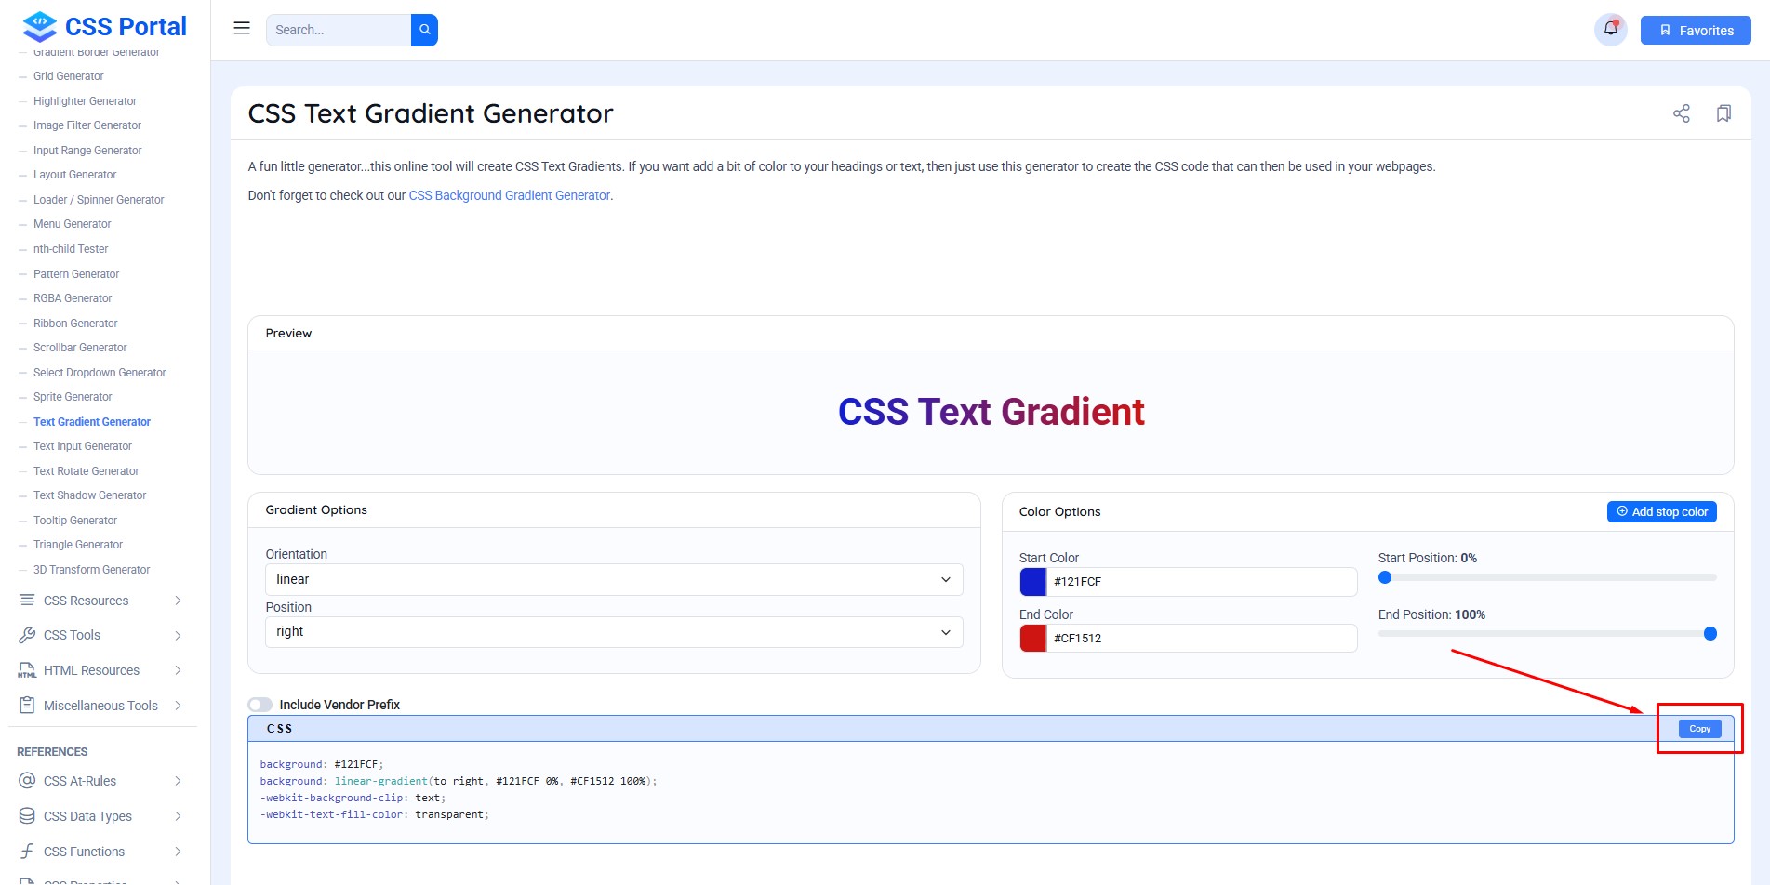Open the Orientation dropdown
The height and width of the screenshot is (885, 1770).
[614, 579]
